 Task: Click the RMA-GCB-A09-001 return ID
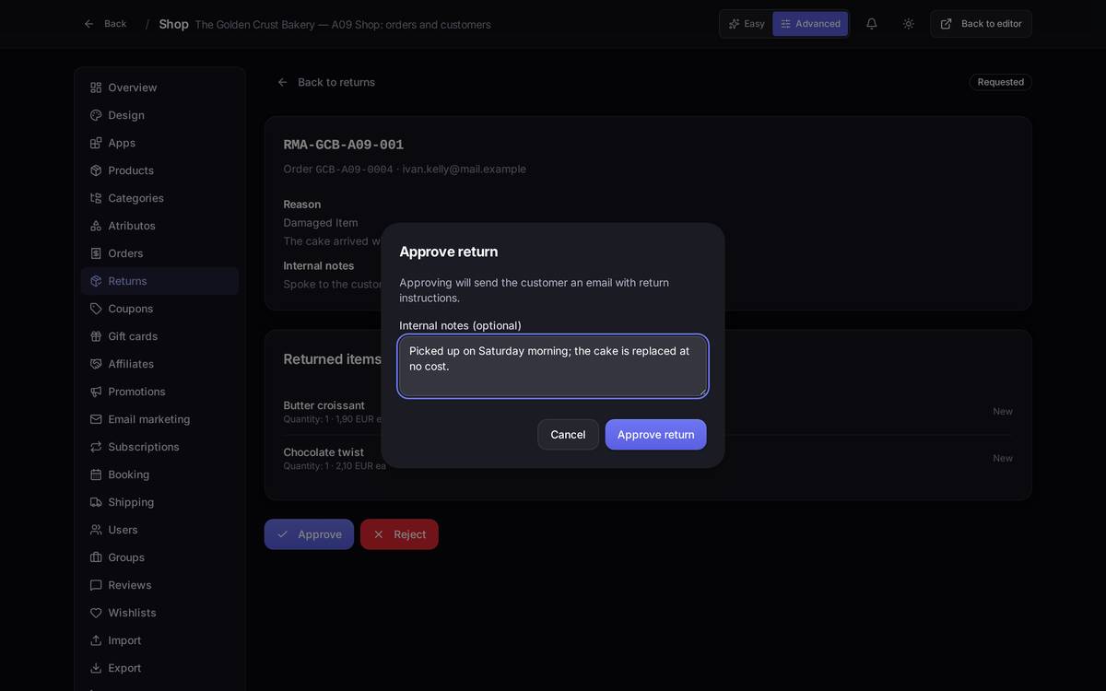344,145
